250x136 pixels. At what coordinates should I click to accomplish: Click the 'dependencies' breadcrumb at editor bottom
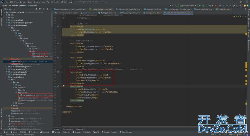(x=68, y=129)
